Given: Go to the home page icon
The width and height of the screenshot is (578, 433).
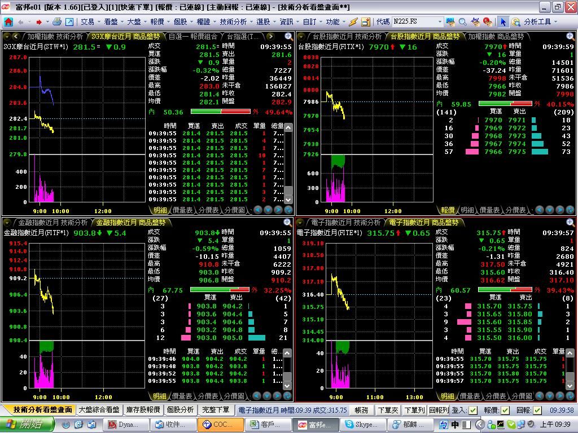Looking at the screenshot, I should [8, 22].
